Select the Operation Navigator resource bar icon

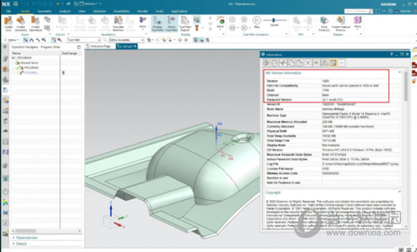pyautogui.click(x=6, y=90)
